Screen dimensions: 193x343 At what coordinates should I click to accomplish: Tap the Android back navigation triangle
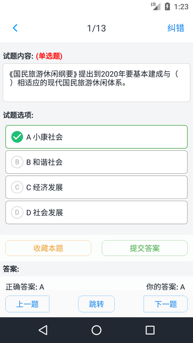point(43,330)
